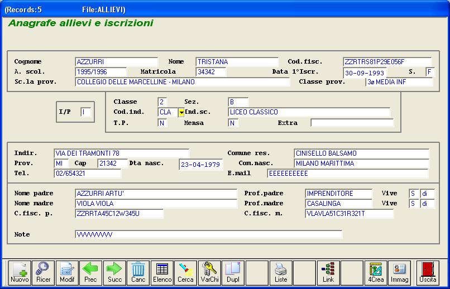Click the title text File:ALLIEVI)
The width and height of the screenshot is (450, 289).
(x=104, y=9)
